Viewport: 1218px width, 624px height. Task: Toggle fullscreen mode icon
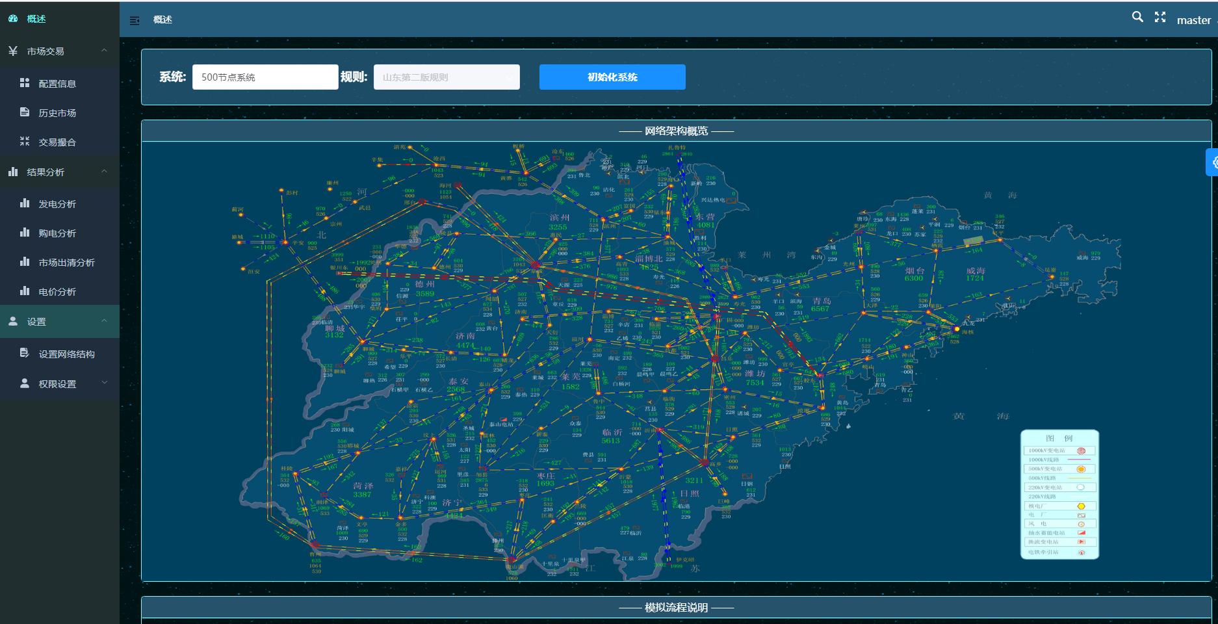point(1160,18)
